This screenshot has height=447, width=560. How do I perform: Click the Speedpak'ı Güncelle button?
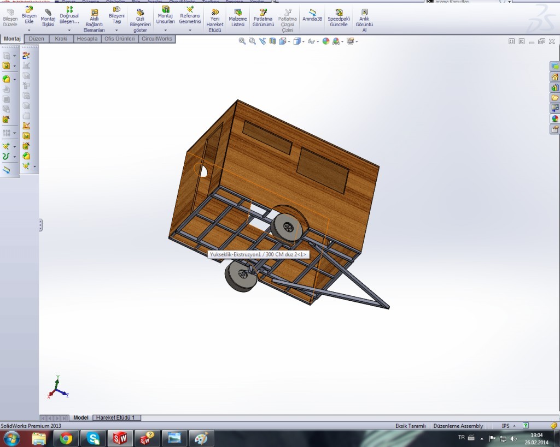click(x=339, y=12)
